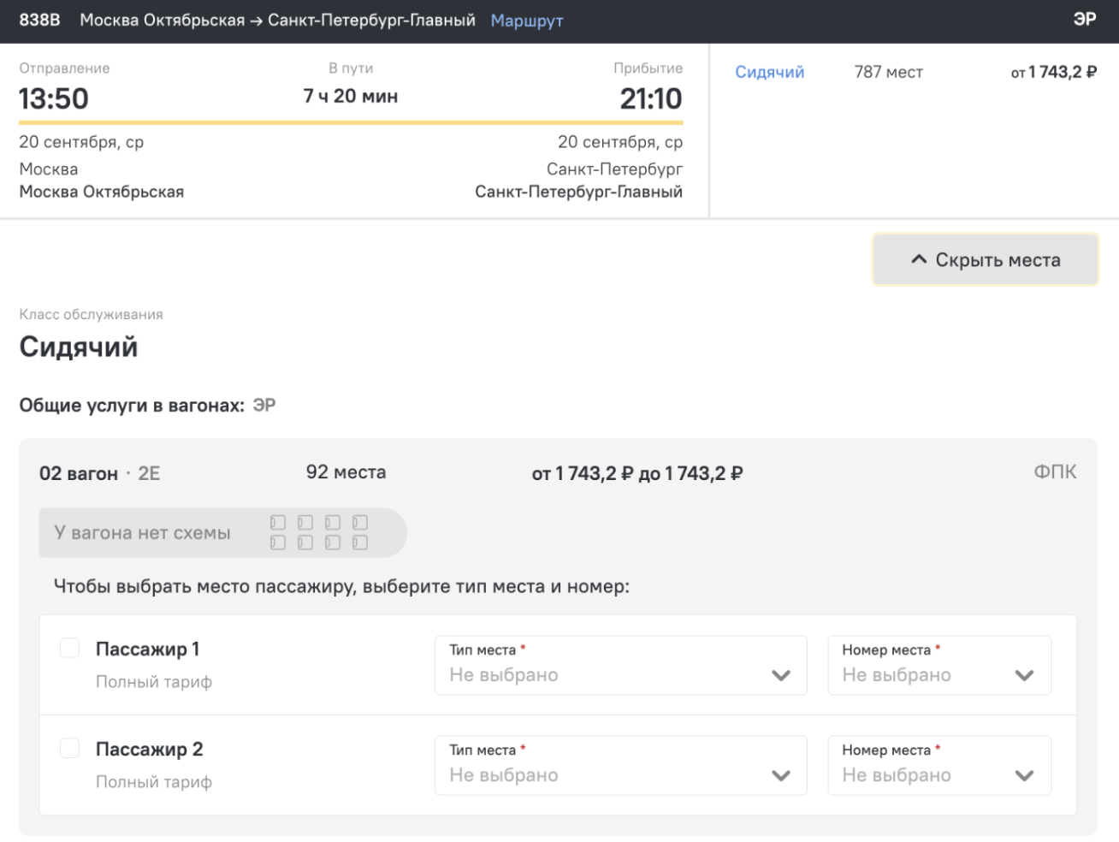The height and width of the screenshot is (842, 1119).
Task: Expand Тип места dropdown for Пассажир 1
Action: (620, 665)
